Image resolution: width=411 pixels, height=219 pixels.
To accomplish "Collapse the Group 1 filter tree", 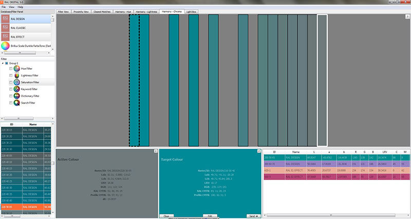I will [x=3, y=63].
